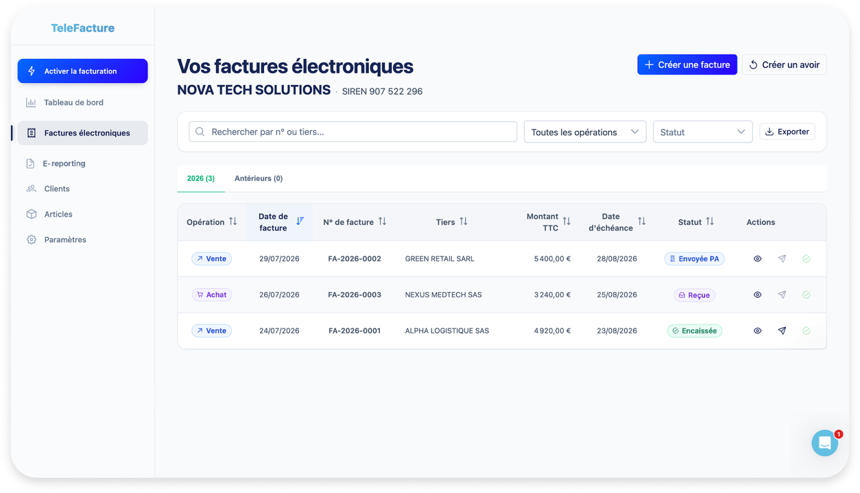Sort by Date de facture arrows
860x493 pixels.
coord(300,221)
